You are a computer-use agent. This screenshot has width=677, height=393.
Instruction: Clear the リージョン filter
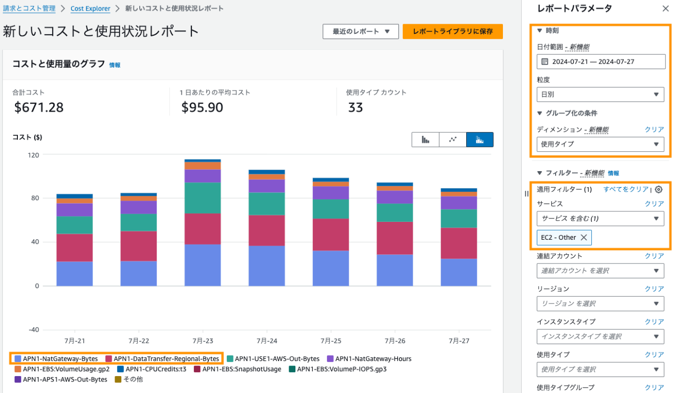654,289
